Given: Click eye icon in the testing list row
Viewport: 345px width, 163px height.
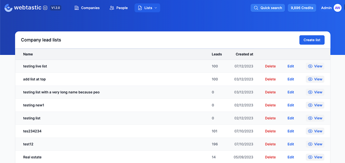Looking at the screenshot, I should click(x=310, y=118).
